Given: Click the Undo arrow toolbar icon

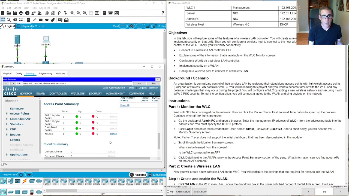Looking at the screenshot, I should pos(59,13).
